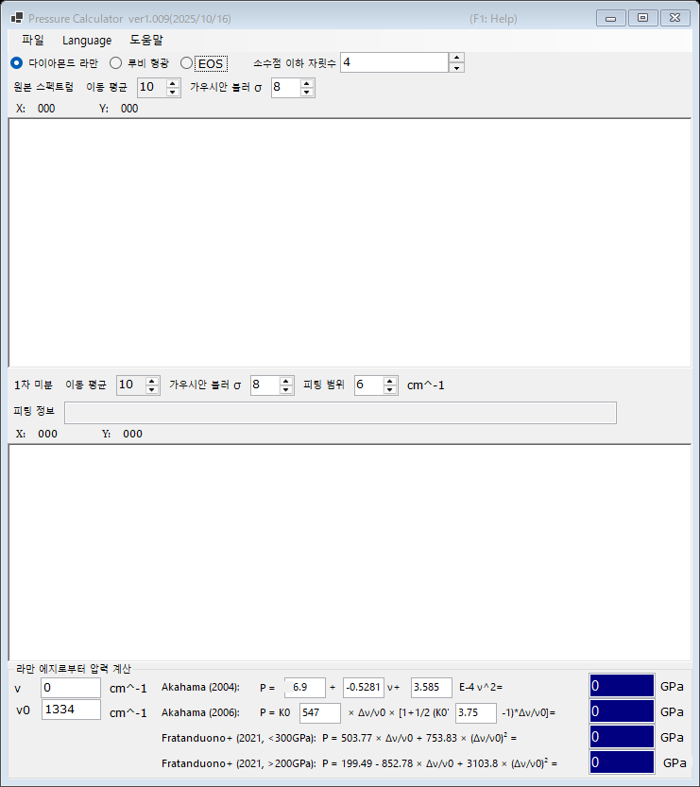Click Fratanduono <300GPa pressure result box
The image size is (700, 787).
point(623,737)
